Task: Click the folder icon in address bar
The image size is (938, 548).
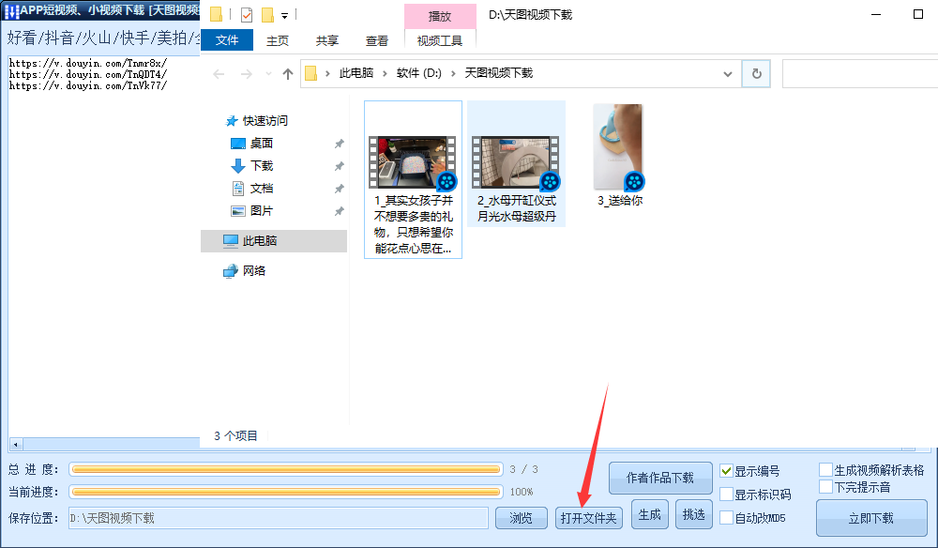Action: coord(310,73)
